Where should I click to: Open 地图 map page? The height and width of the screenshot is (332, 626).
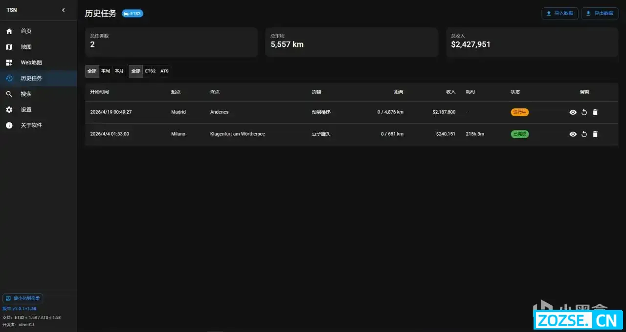(39, 47)
